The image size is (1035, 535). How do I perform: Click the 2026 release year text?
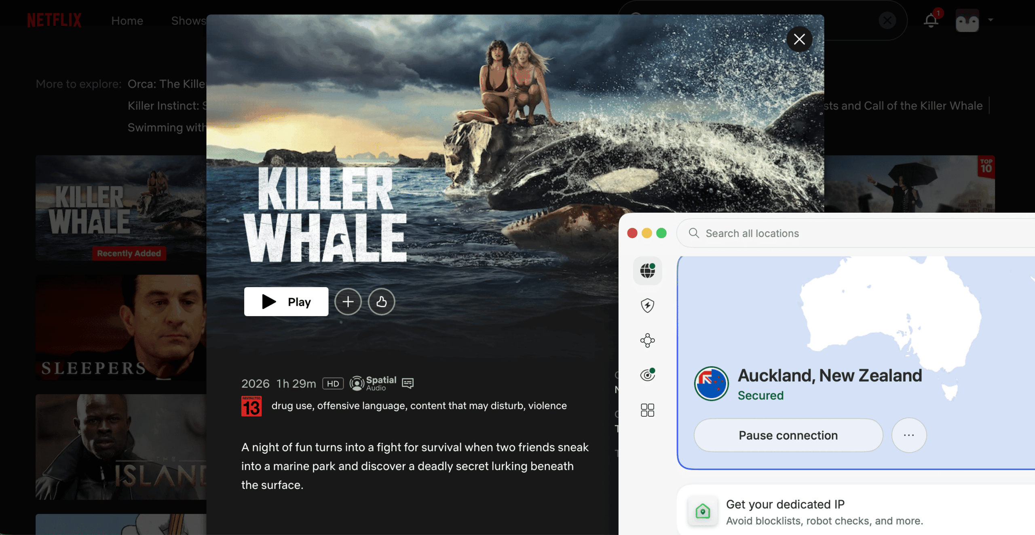[256, 384]
